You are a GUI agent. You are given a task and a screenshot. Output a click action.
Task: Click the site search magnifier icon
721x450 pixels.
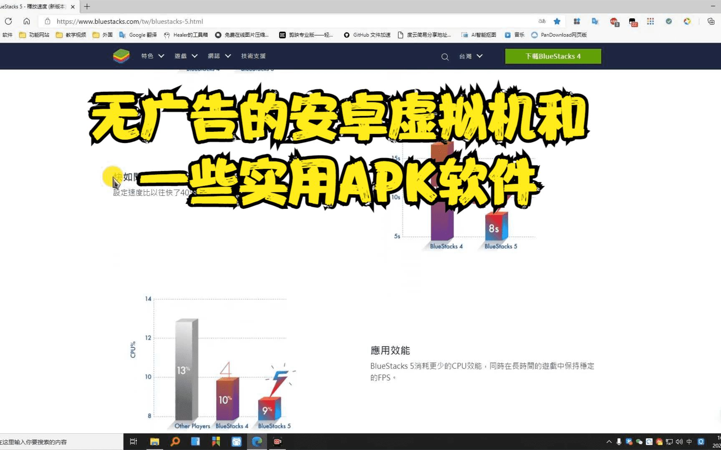[445, 57]
